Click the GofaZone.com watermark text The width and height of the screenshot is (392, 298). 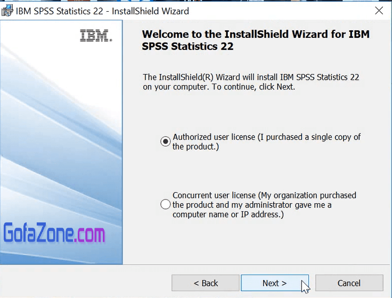click(54, 234)
